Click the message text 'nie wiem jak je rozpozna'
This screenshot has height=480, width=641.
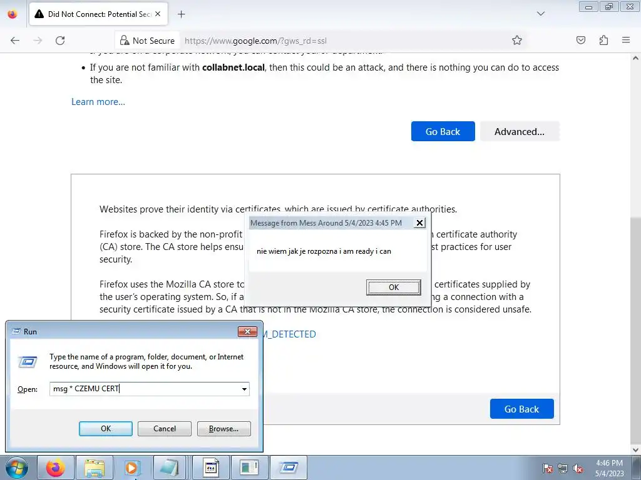[x=297, y=251]
